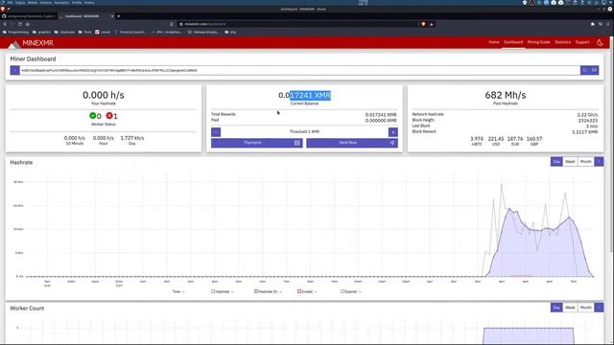The height and width of the screenshot is (345, 614).
Task: Click the browser back arrow
Action: pos(5,24)
